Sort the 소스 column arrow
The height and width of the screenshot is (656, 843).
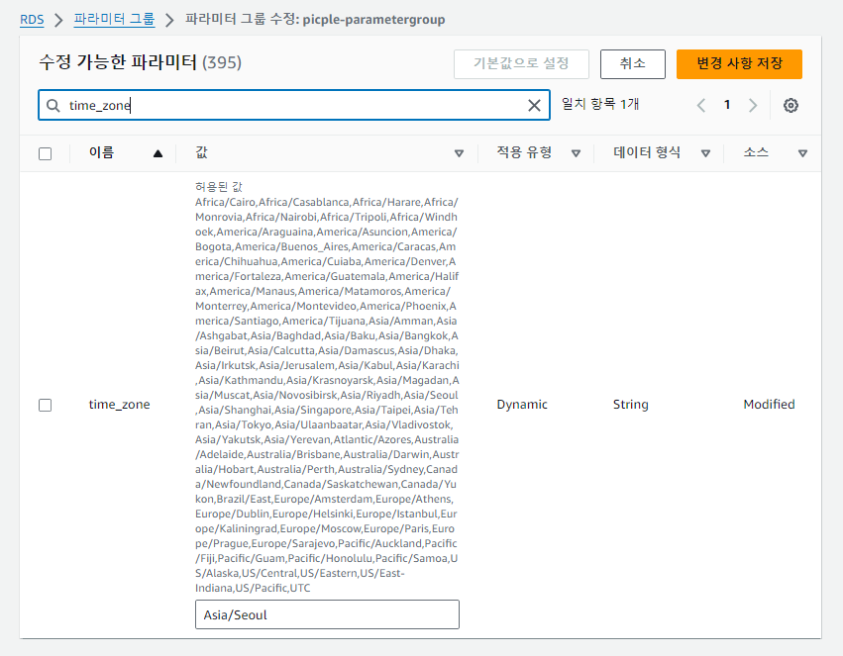click(x=802, y=153)
